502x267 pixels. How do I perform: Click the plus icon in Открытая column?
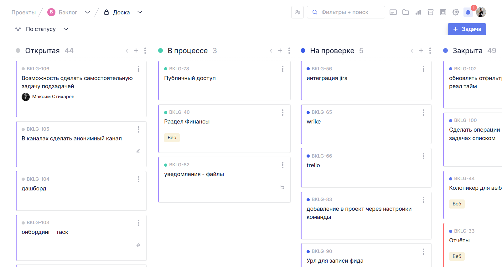[x=136, y=51]
